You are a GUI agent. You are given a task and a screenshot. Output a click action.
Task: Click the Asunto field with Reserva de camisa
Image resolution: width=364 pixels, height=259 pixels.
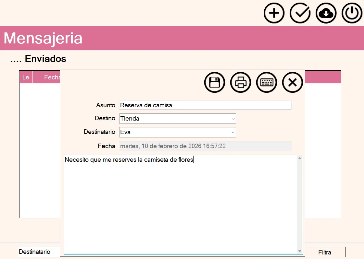205,105
